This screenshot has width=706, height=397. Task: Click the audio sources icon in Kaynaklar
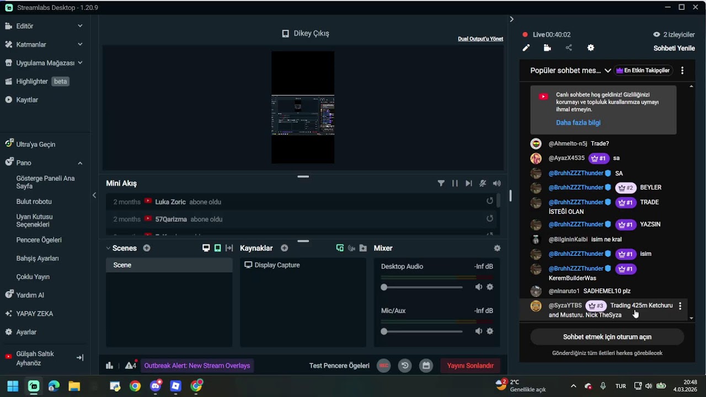pos(351,248)
